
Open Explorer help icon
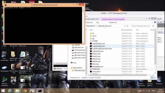coord(155,22)
